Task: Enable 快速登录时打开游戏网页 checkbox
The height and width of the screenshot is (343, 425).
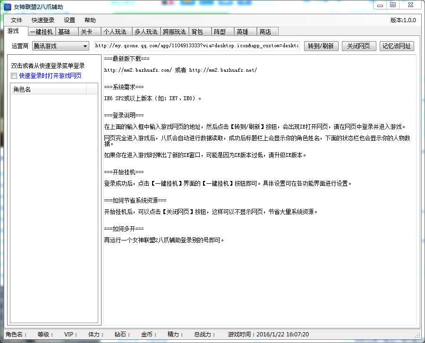Action: pos(14,76)
